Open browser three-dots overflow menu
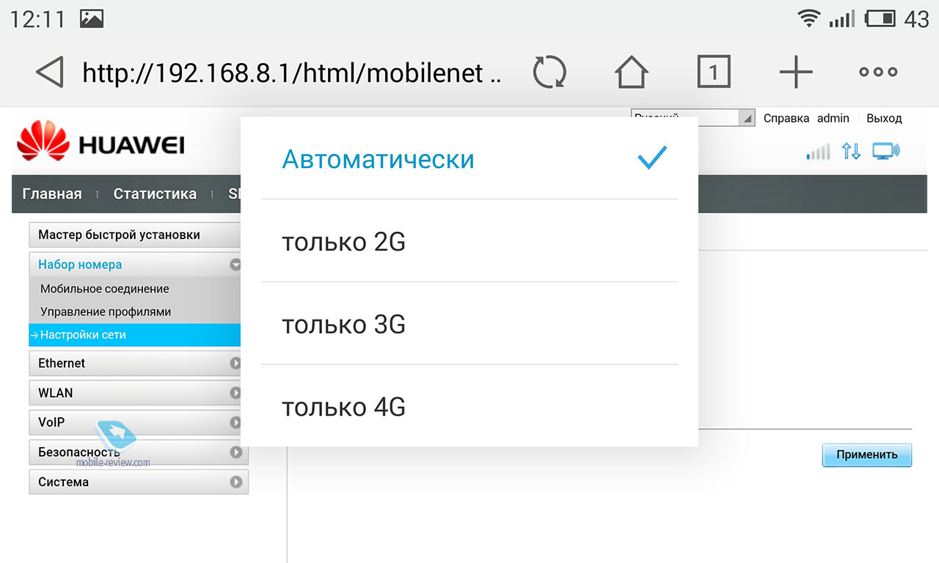 coord(878,72)
